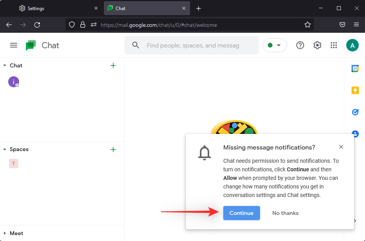
Task: Collapse the Spaces section
Action: point(5,150)
